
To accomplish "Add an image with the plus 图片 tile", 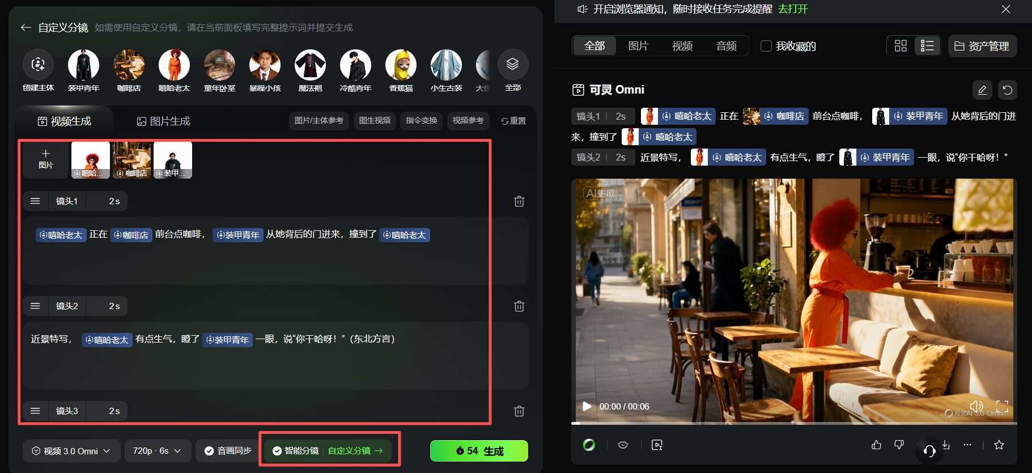I will (x=46, y=159).
